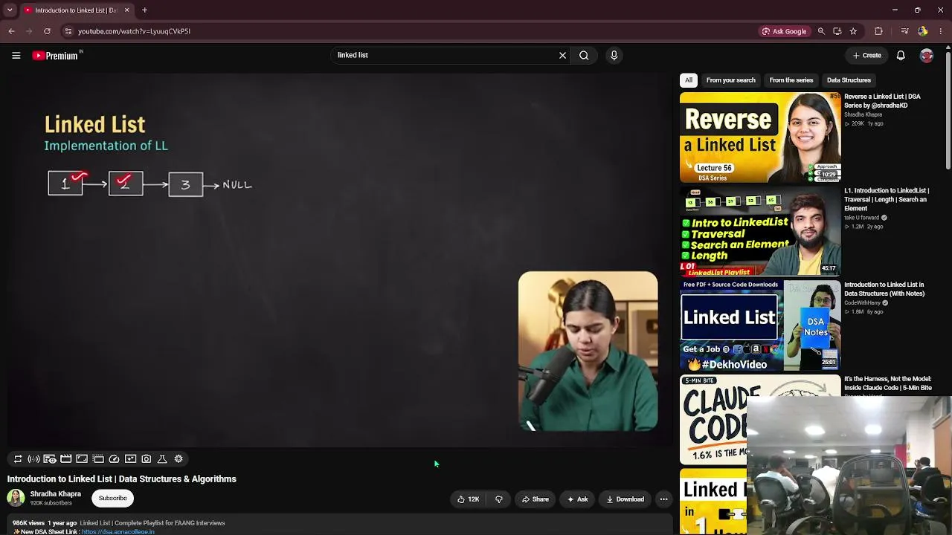Click the Ask Google button
This screenshot has height=535, width=952.
785,31
